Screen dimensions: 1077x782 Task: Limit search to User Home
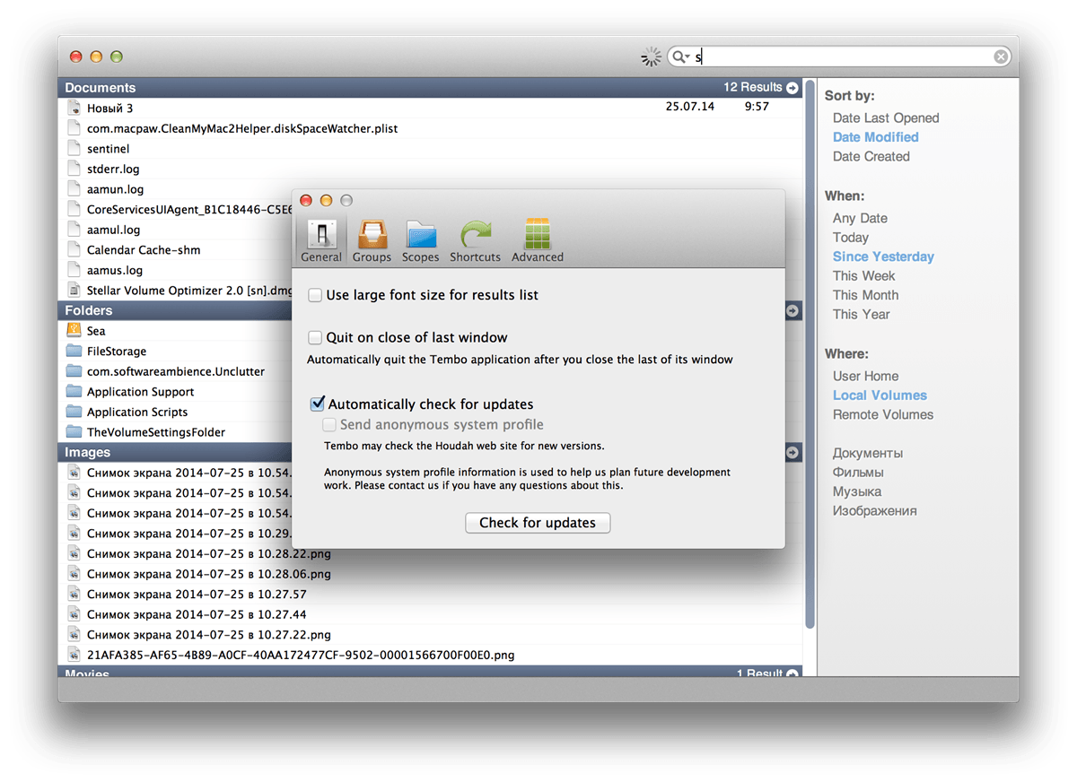point(865,377)
